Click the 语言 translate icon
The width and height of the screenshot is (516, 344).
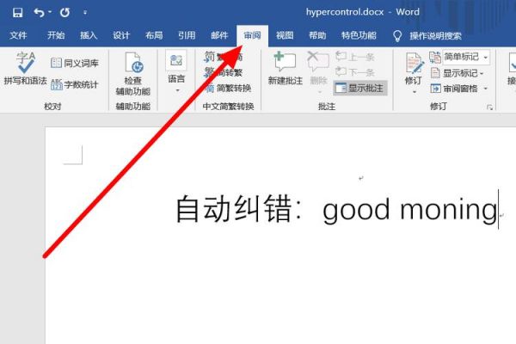176,60
